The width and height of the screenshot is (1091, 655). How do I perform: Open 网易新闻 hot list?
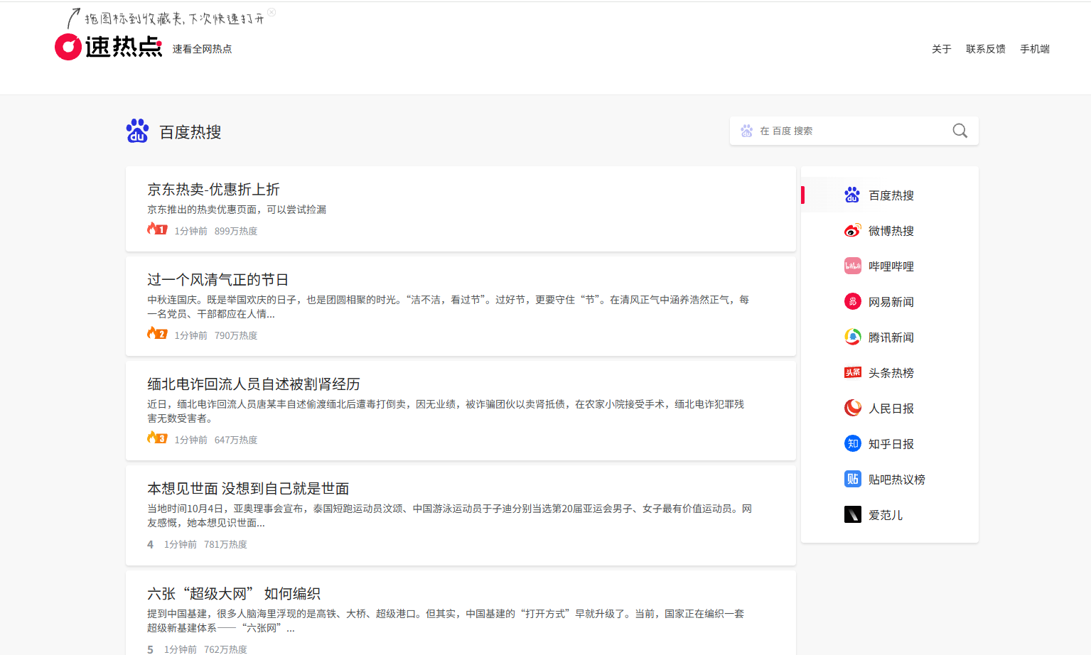(x=890, y=301)
